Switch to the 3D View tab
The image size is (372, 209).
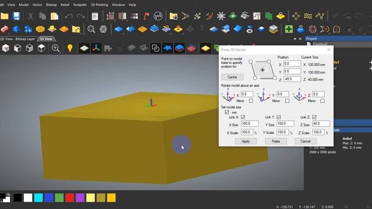coord(46,39)
